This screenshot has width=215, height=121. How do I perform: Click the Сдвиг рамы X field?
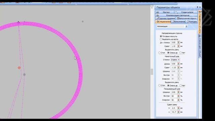pos(174,108)
